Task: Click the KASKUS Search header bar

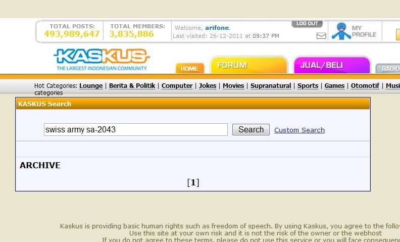Action: tap(193, 104)
